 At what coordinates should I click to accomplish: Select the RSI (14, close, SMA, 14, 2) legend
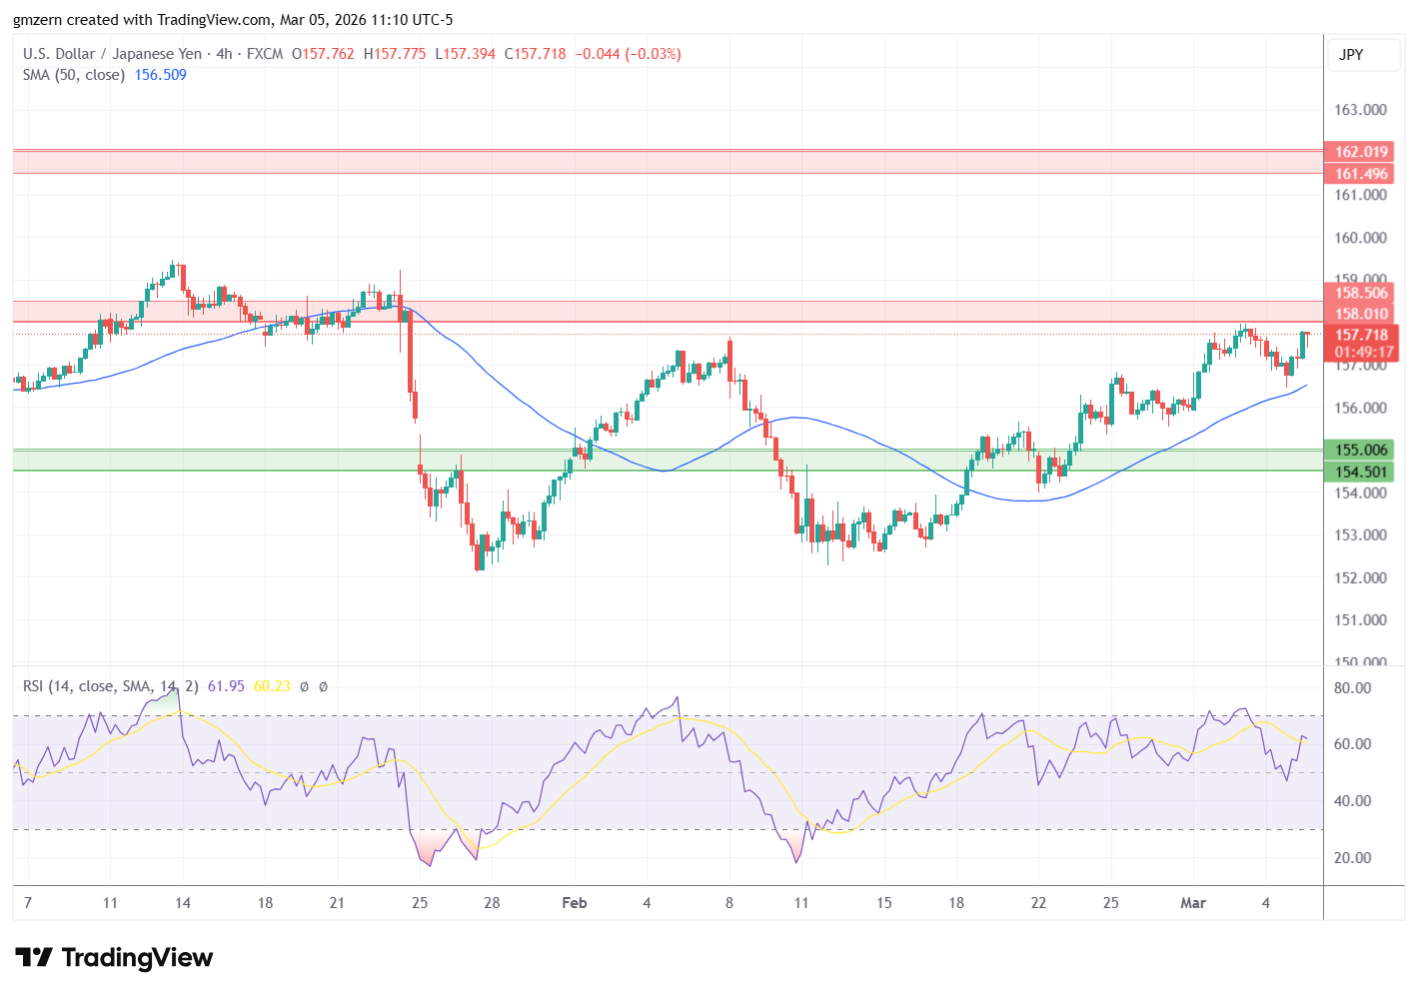111,686
